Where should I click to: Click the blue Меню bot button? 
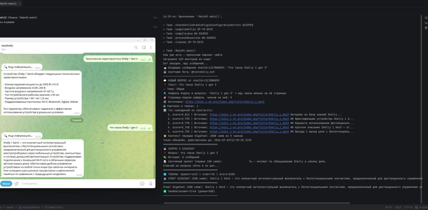(x=6, y=184)
